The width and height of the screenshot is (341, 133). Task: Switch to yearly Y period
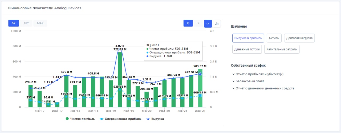(198, 23)
